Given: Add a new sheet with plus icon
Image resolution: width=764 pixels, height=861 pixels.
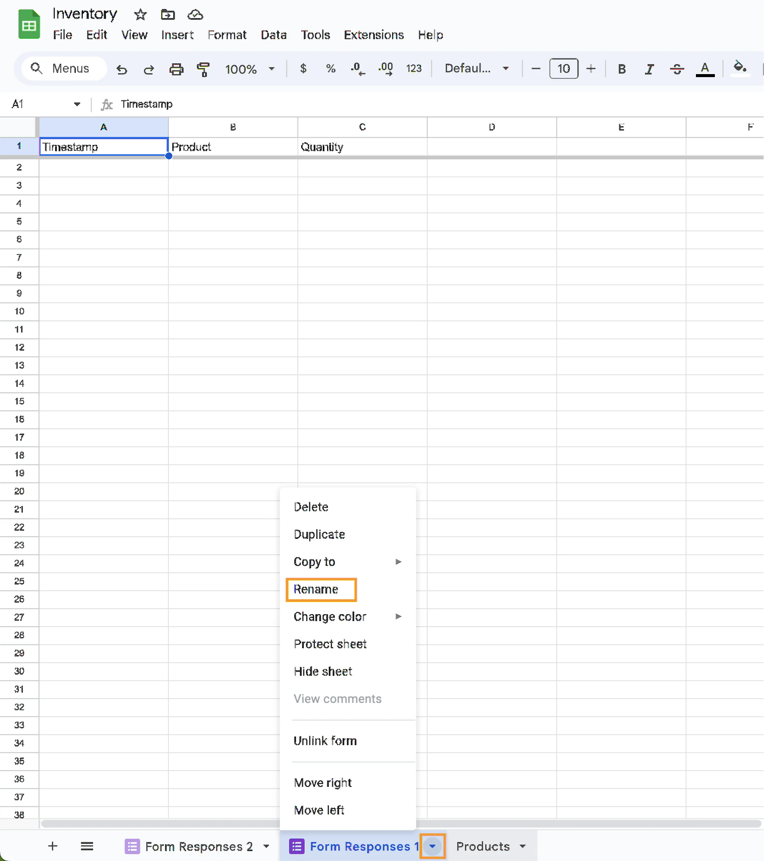Looking at the screenshot, I should pyautogui.click(x=53, y=846).
